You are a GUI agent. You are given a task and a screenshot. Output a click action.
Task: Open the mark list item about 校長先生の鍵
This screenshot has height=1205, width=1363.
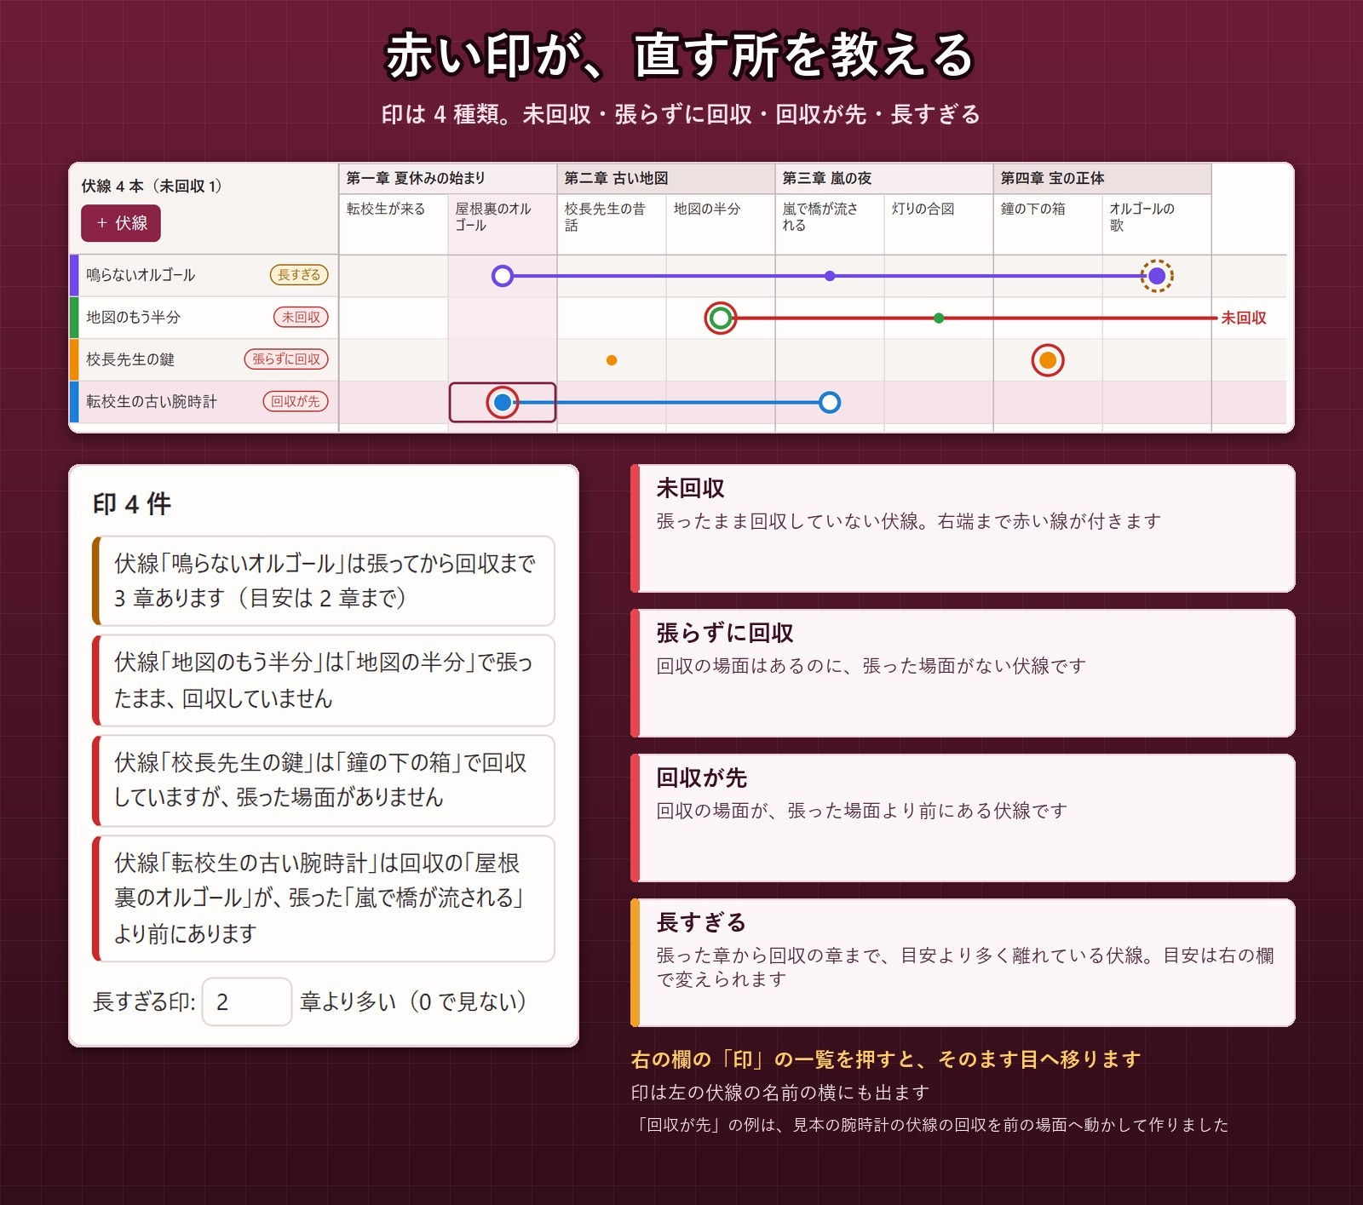click(324, 781)
